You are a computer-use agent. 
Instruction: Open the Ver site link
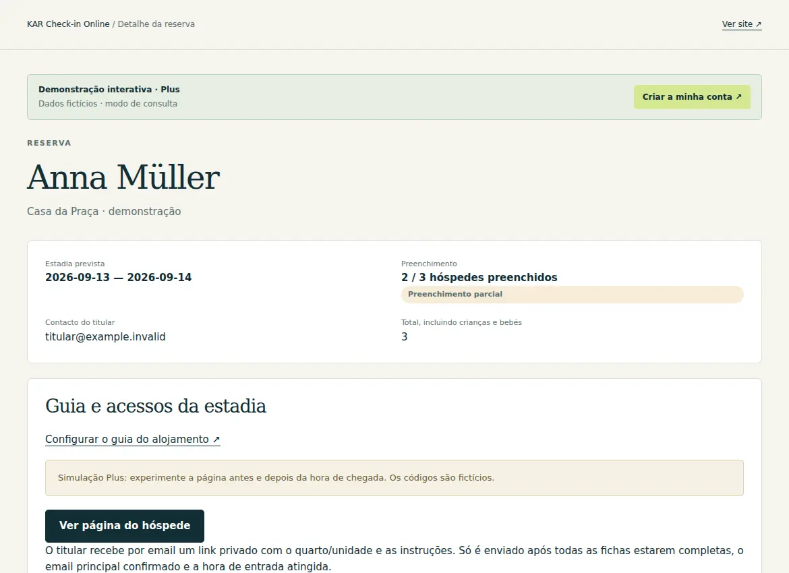(742, 24)
